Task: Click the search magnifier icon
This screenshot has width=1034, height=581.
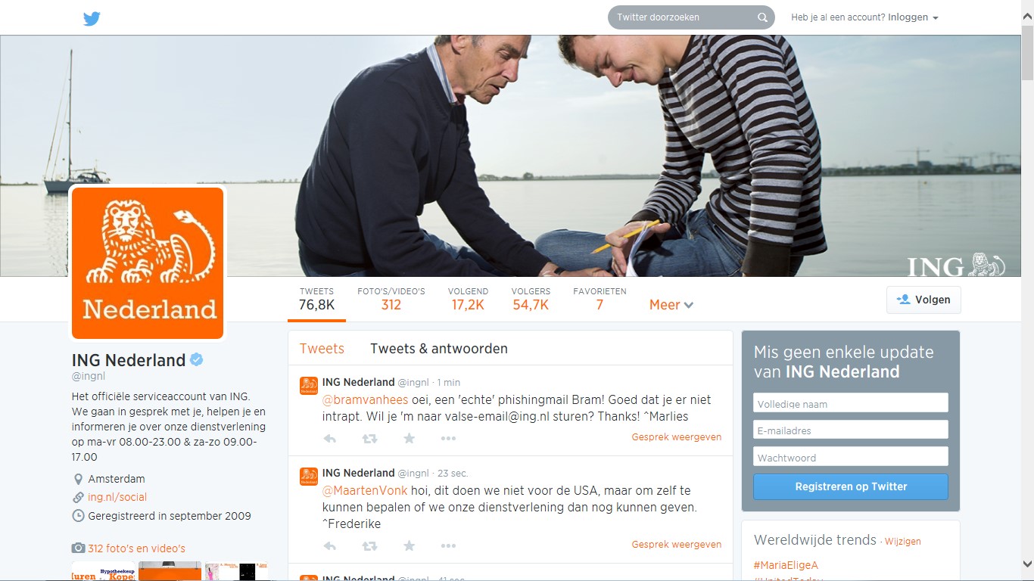Action: tap(762, 17)
